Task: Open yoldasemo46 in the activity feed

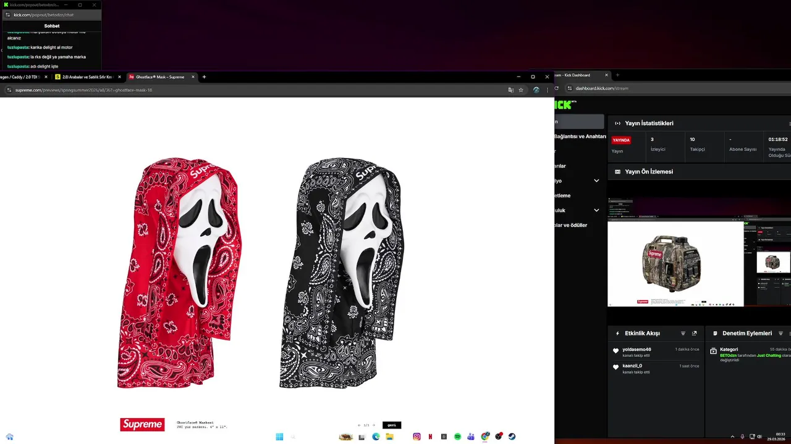Action: [x=637, y=349]
